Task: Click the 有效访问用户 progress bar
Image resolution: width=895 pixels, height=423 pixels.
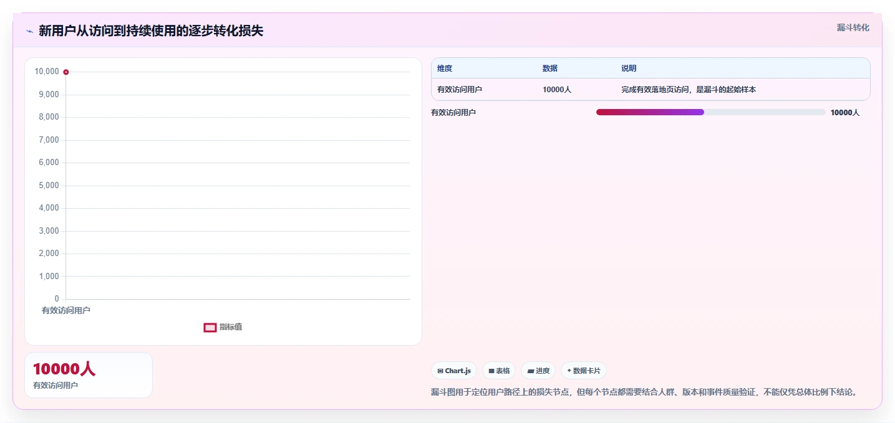Action: [711, 112]
